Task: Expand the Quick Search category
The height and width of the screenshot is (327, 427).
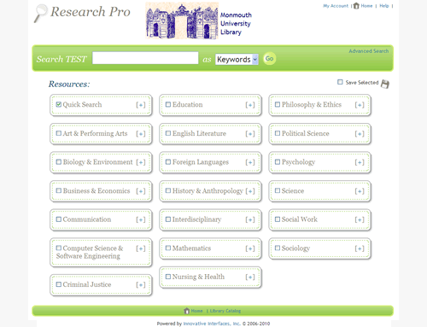Action: click(141, 105)
